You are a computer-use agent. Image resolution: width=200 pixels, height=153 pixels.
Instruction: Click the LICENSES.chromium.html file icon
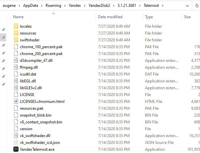tap(16, 101)
